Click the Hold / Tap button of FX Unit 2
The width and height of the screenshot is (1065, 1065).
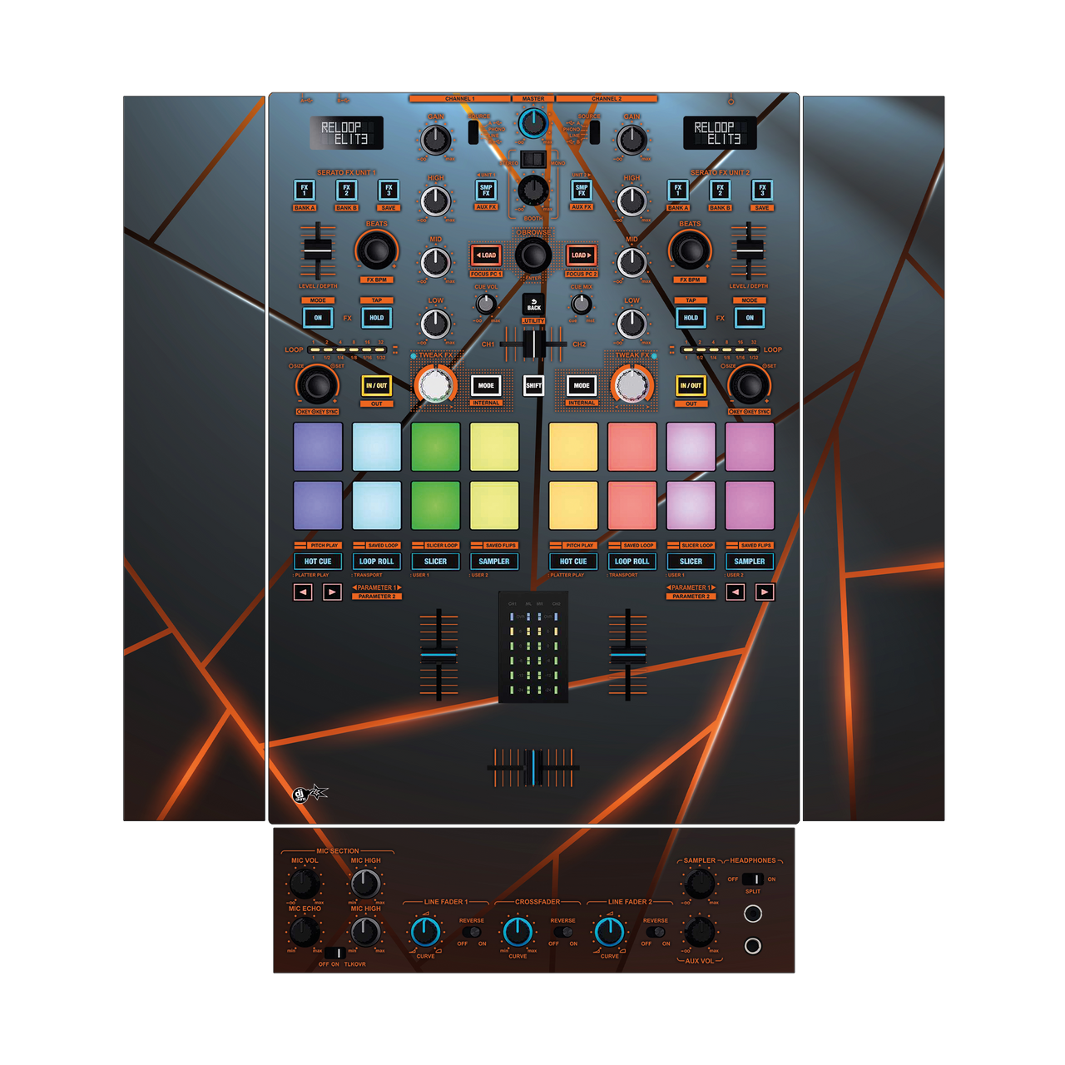click(x=691, y=318)
